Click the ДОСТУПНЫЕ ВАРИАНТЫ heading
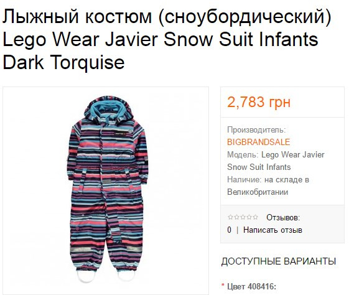This screenshot has width=354, height=295. pos(278,261)
